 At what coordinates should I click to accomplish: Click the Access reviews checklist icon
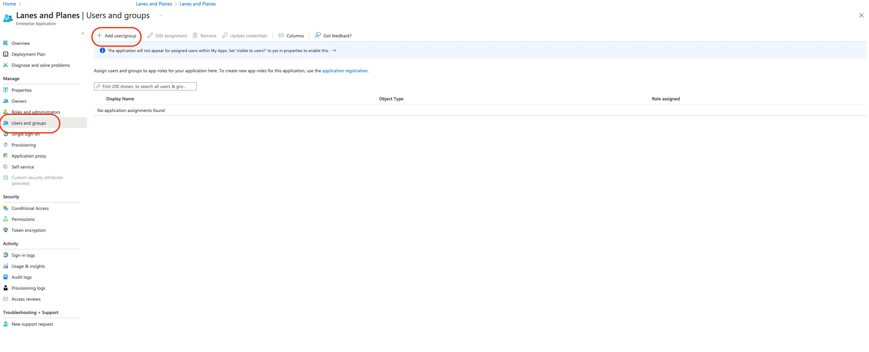tap(5, 299)
